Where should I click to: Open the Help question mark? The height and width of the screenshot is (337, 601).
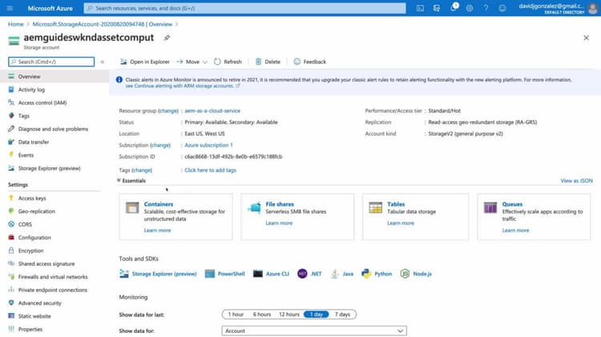coord(486,8)
